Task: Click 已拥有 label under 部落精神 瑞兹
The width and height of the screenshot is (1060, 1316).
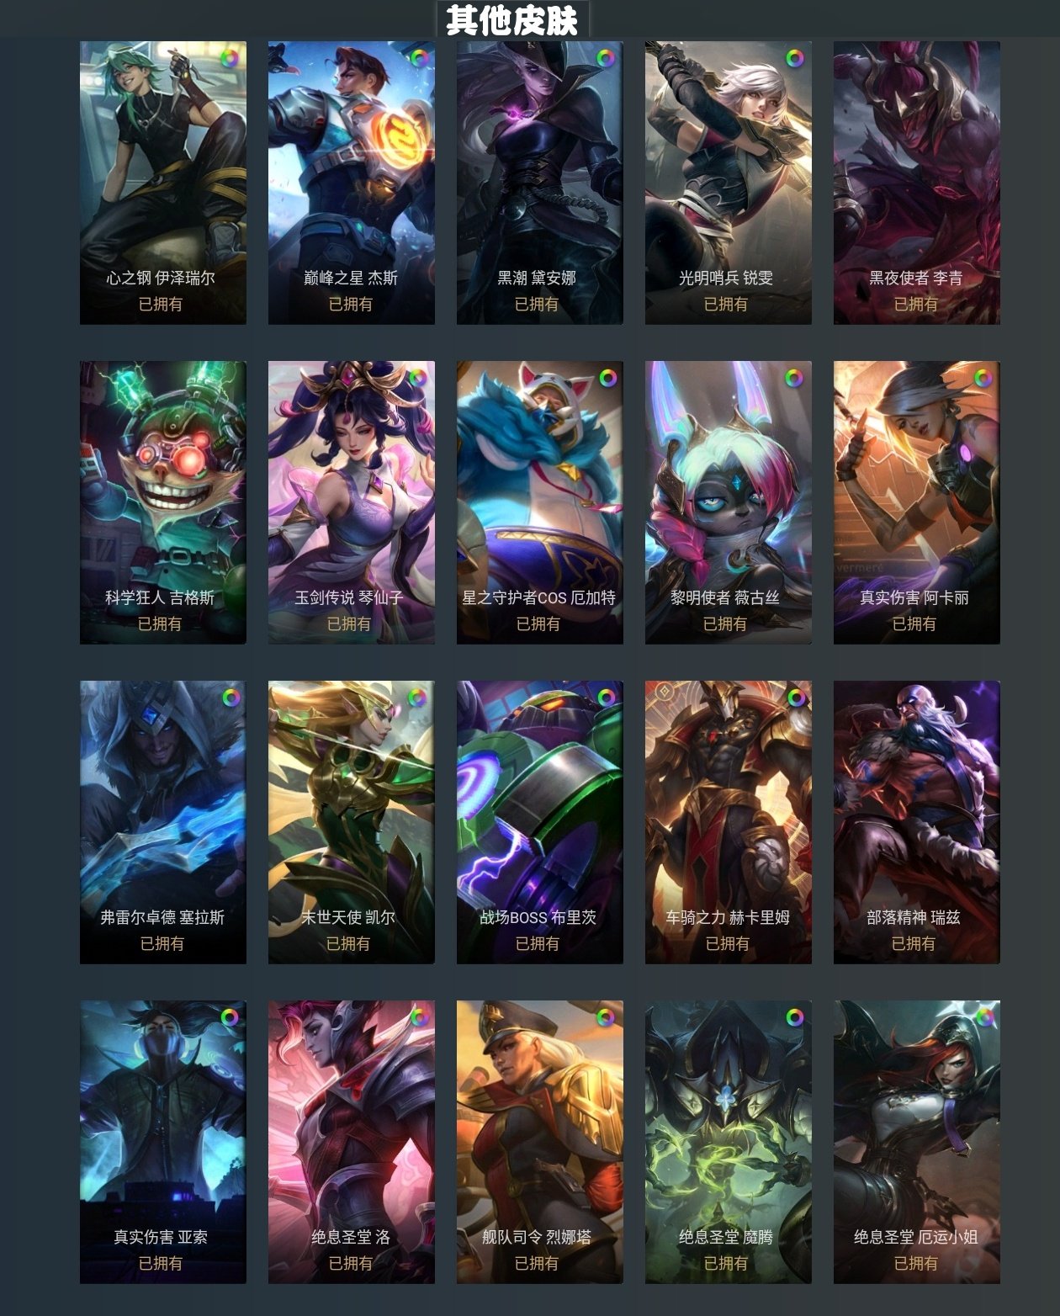Action: point(914,943)
